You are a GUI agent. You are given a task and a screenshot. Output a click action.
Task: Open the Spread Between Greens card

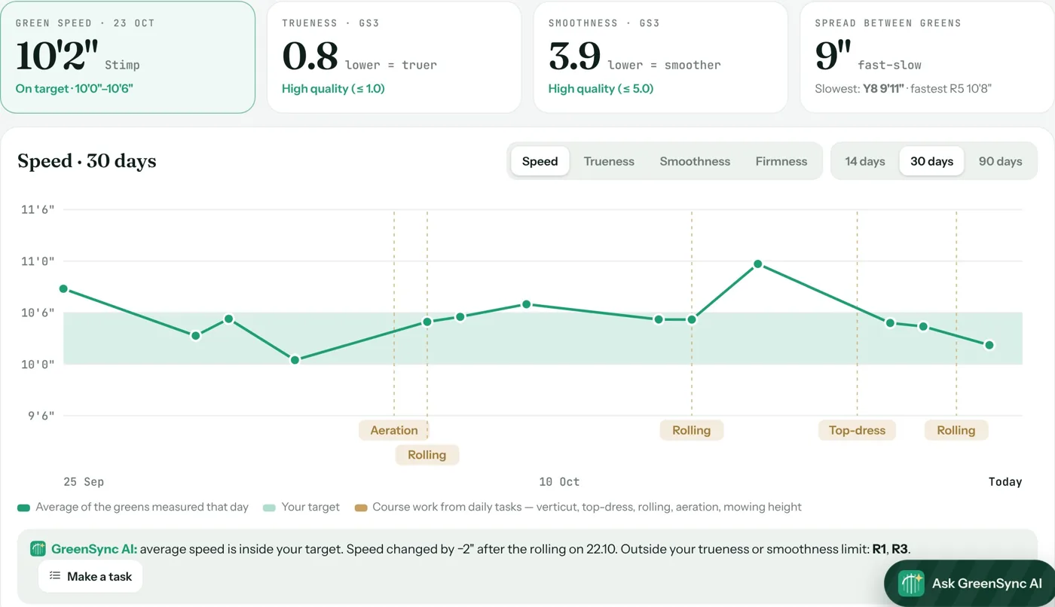(x=927, y=57)
